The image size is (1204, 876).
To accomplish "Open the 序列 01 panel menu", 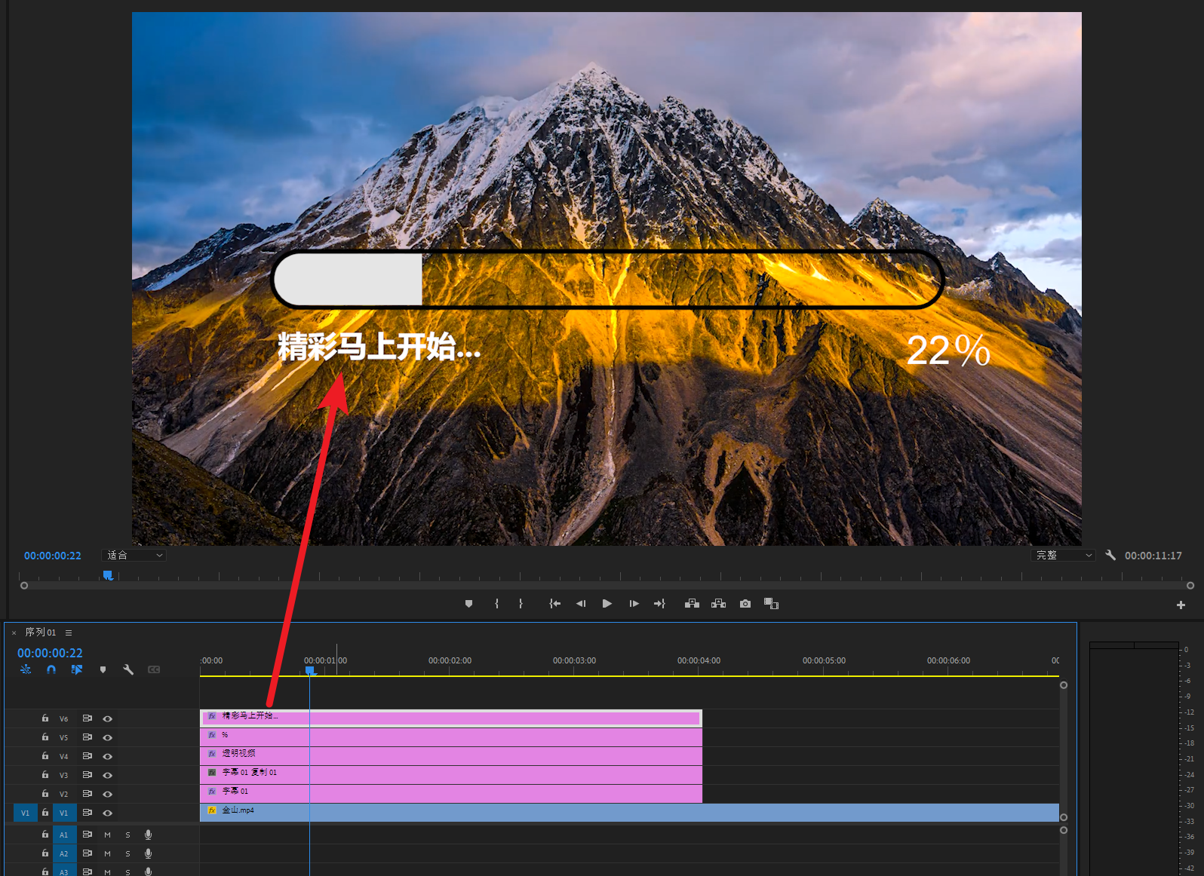I will click(69, 633).
